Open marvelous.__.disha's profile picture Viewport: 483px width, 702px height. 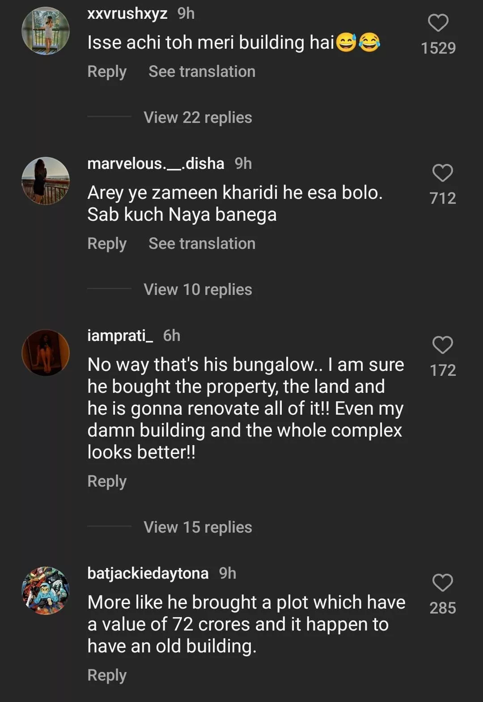click(x=46, y=181)
